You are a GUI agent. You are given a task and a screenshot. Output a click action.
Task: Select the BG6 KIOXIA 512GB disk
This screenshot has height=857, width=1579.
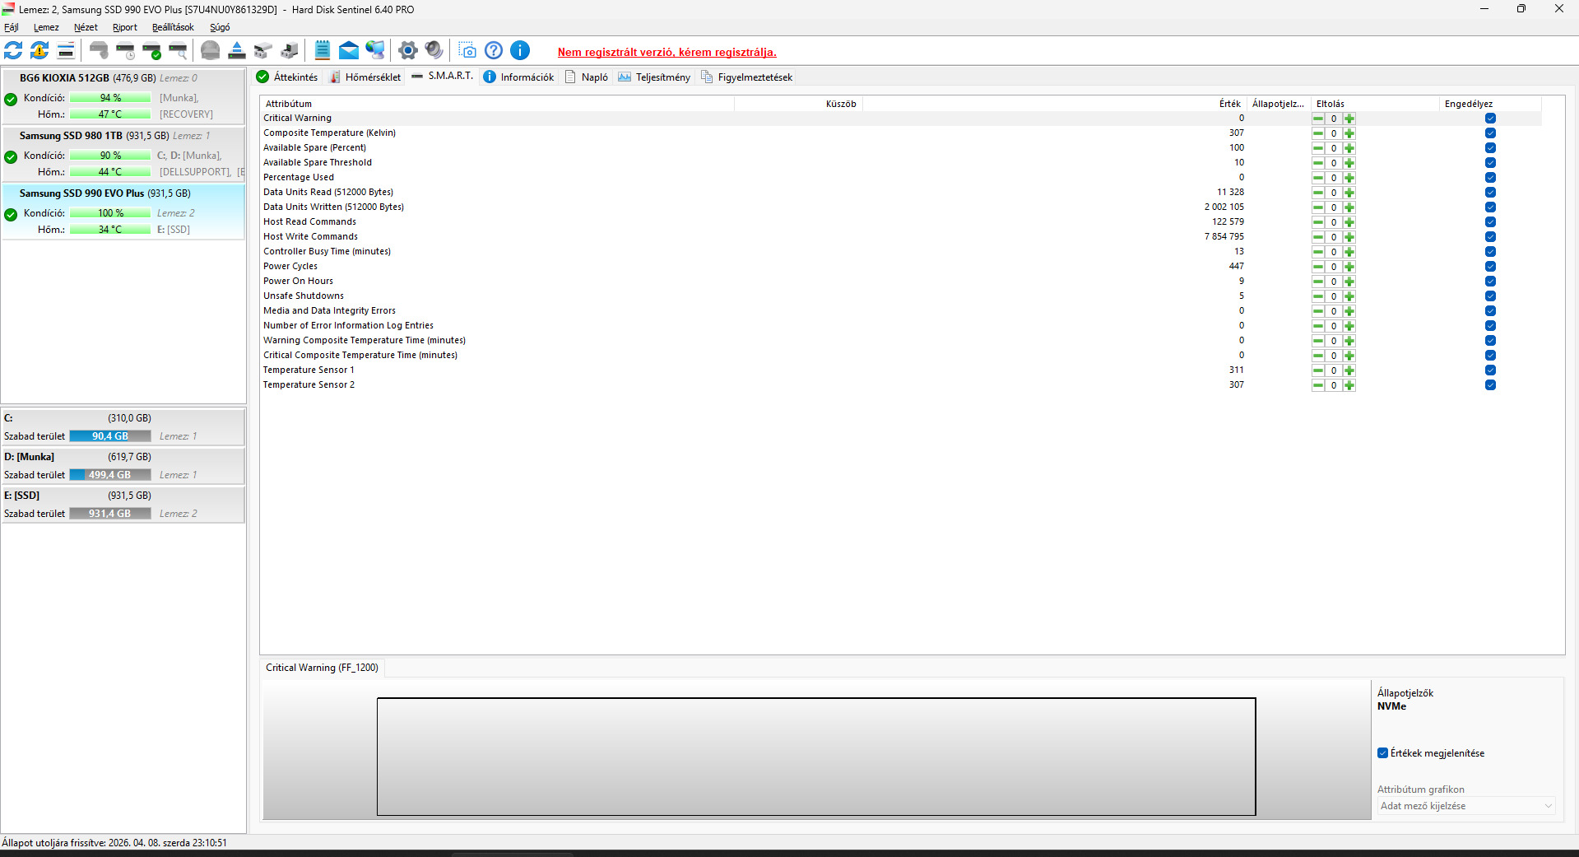tap(123, 96)
